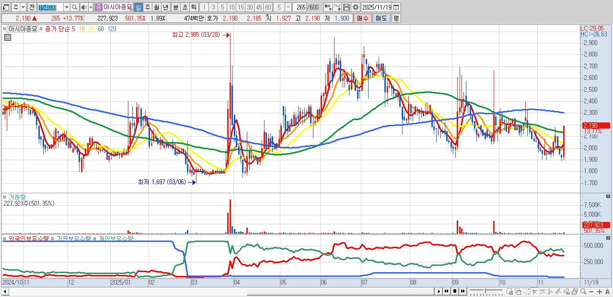Open chart settings gear icon

point(355,8)
